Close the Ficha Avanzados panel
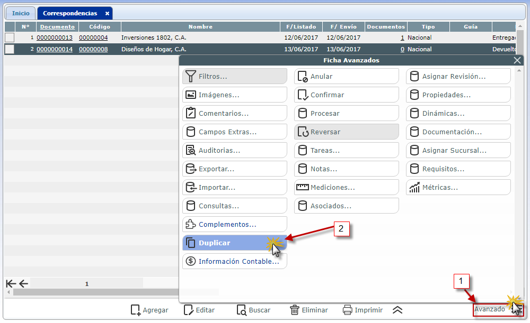This screenshot has width=530, height=323. 517,60
